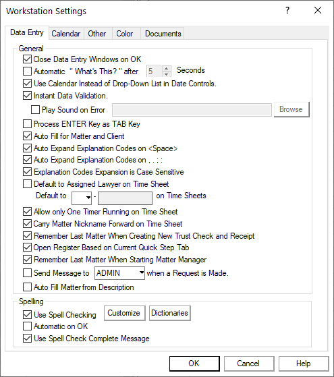Check Play Sound on Error
The image size is (334, 377).
[35, 110]
